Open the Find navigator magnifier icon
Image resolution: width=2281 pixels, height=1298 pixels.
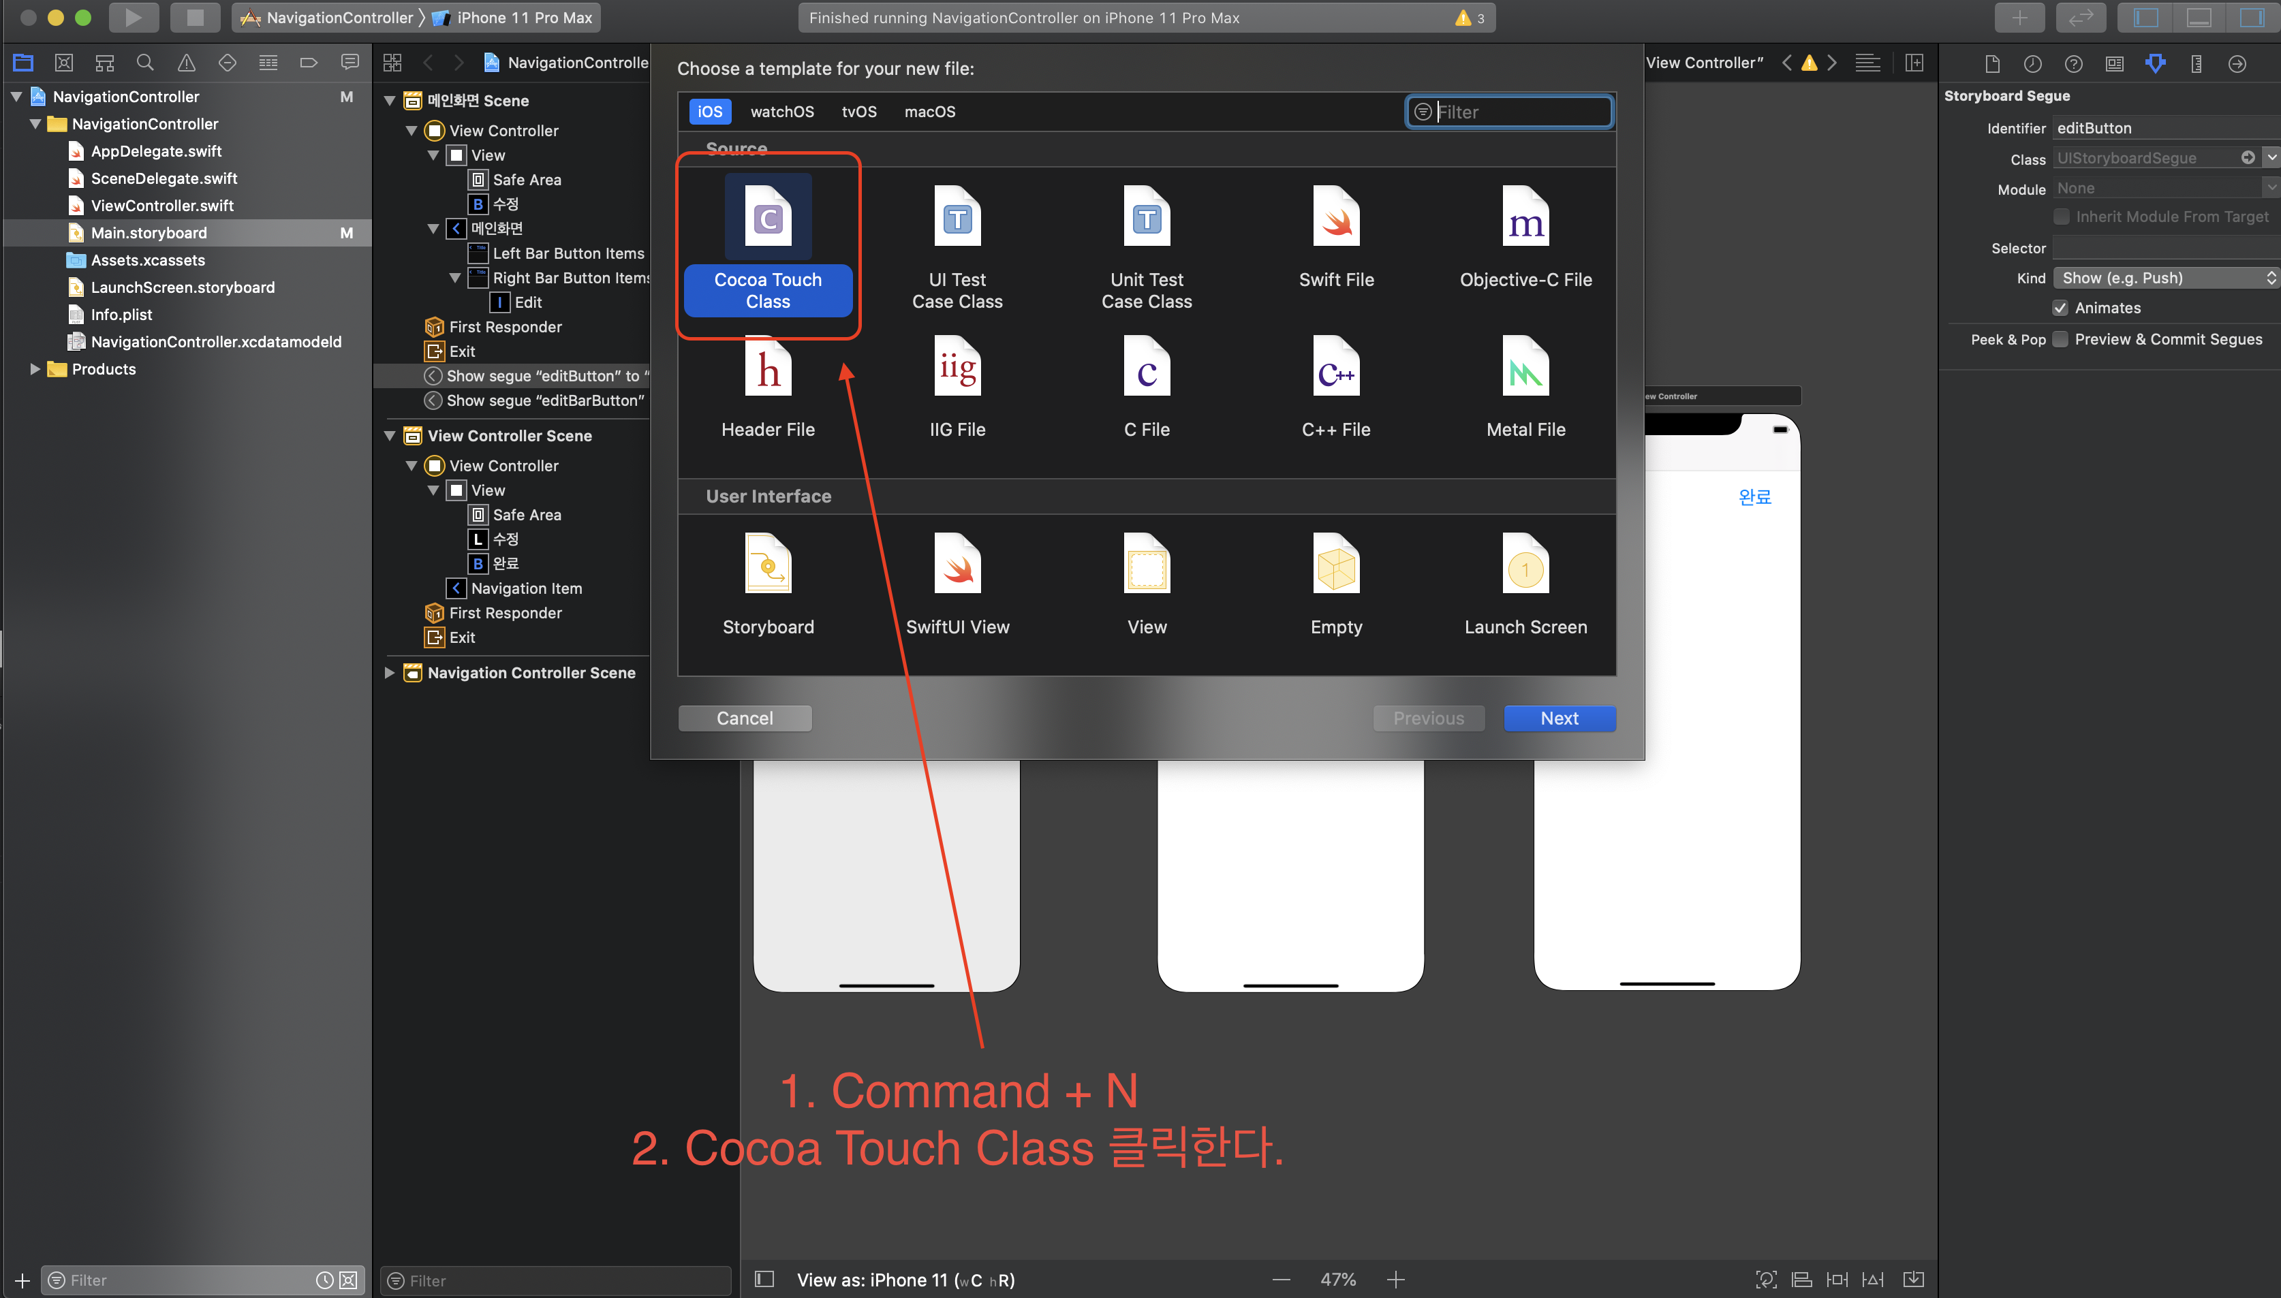click(144, 63)
